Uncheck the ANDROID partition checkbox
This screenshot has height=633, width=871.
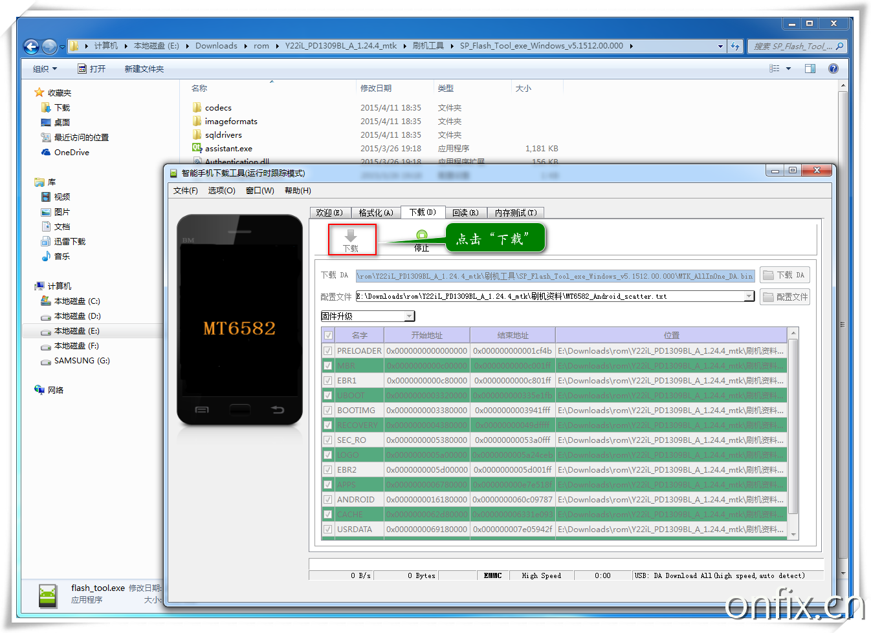coord(328,499)
